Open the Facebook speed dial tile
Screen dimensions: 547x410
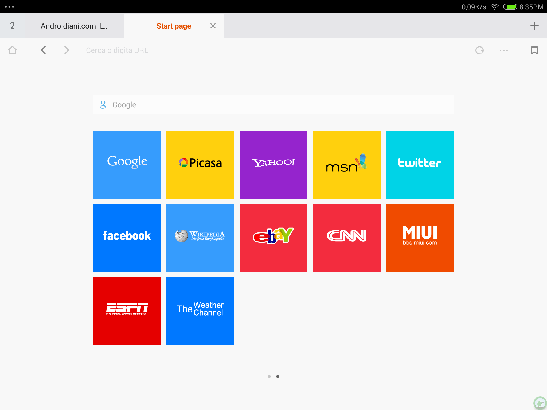127,238
